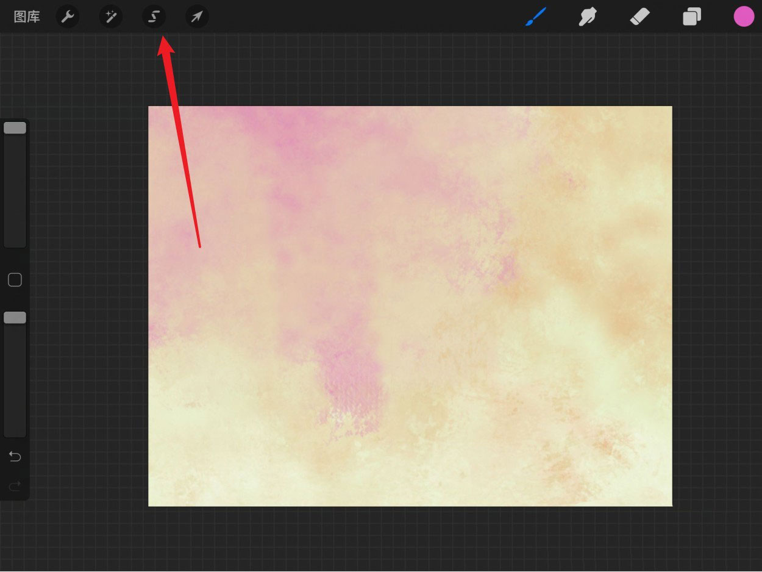Click the dark grid background below the canvas
The width and height of the screenshot is (762, 572).
coord(408,540)
